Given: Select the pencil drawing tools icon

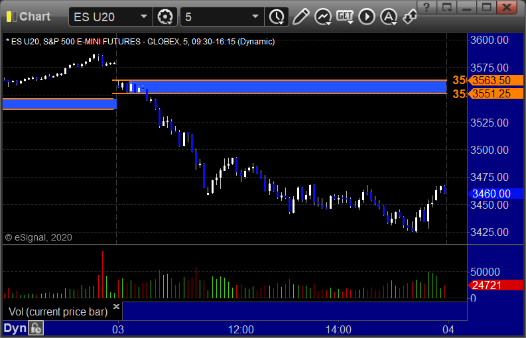Looking at the screenshot, I should click(x=300, y=17).
